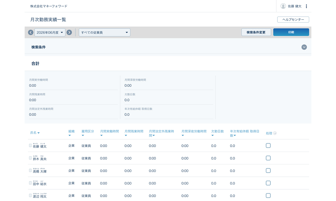Screen dimensions: 336x201
Task: Expand the 検索条件 section
Action: click(304, 47)
